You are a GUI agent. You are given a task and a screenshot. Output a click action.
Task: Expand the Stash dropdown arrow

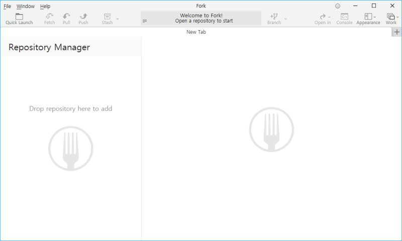[x=118, y=19]
